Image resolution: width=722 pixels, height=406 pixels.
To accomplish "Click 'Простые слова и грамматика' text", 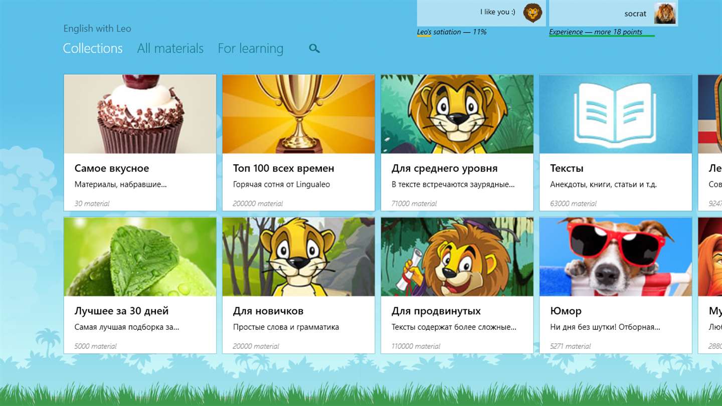I will click(x=286, y=327).
